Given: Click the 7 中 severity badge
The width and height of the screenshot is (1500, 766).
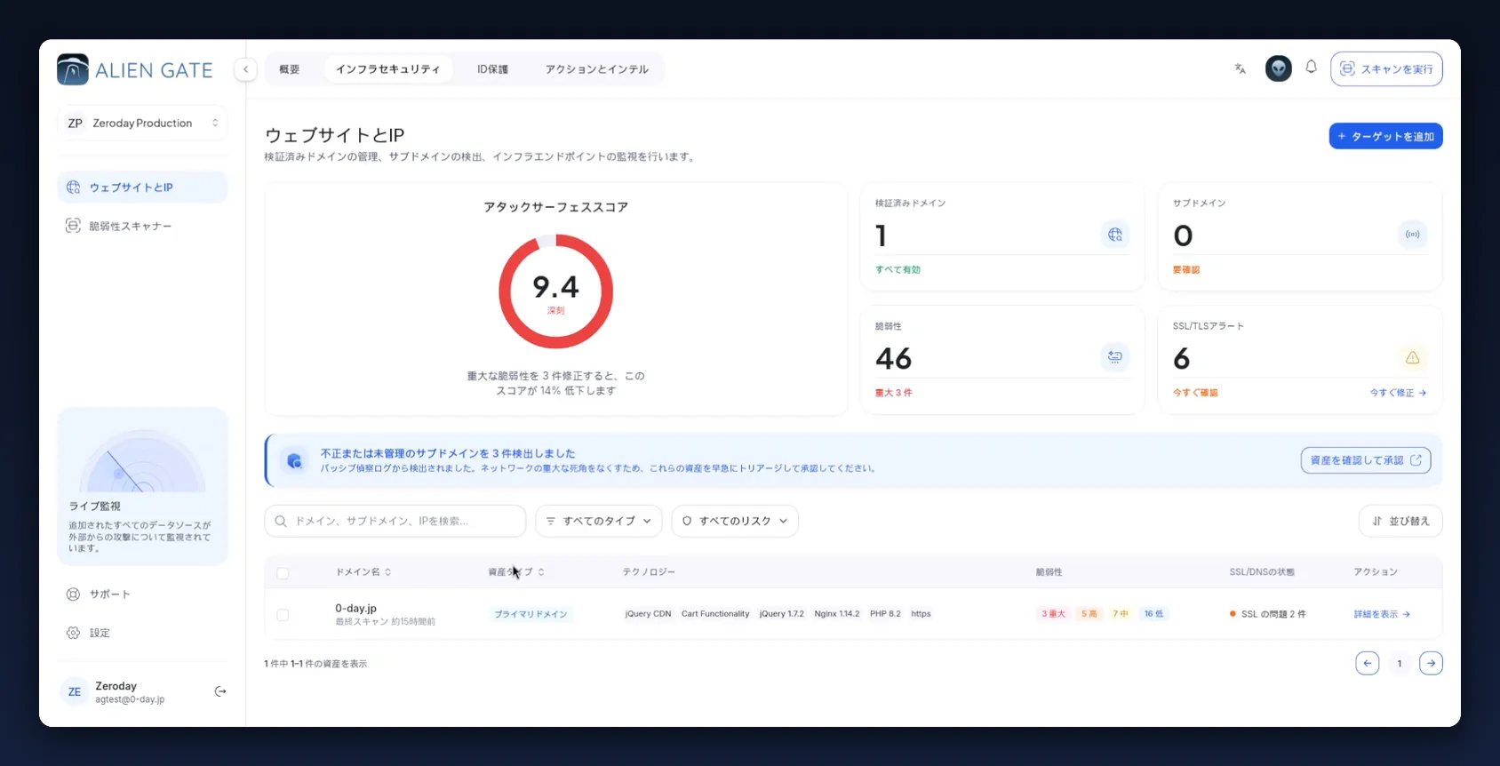Looking at the screenshot, I should 1121,614.
